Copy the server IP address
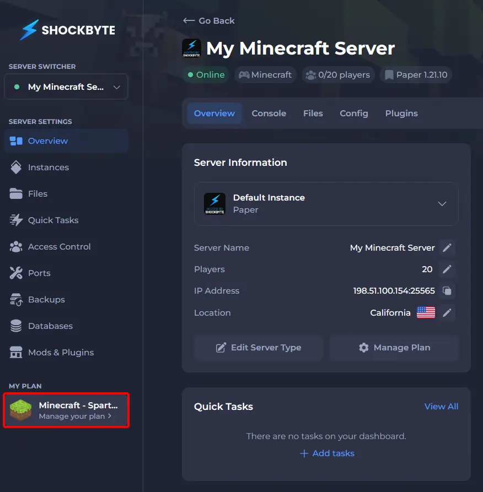 pyautogui.click(x=447, y=291)
